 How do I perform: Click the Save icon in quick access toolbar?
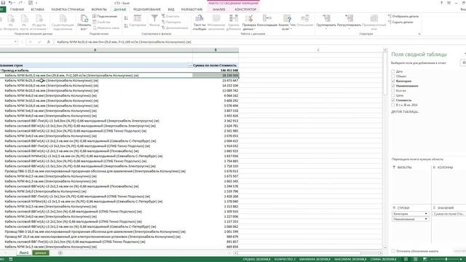3,3
